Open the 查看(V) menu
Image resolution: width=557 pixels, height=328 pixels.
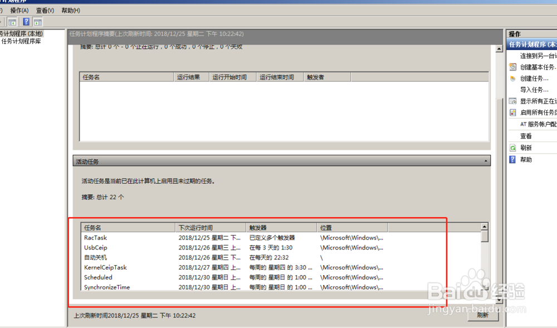tap(45, 10)
